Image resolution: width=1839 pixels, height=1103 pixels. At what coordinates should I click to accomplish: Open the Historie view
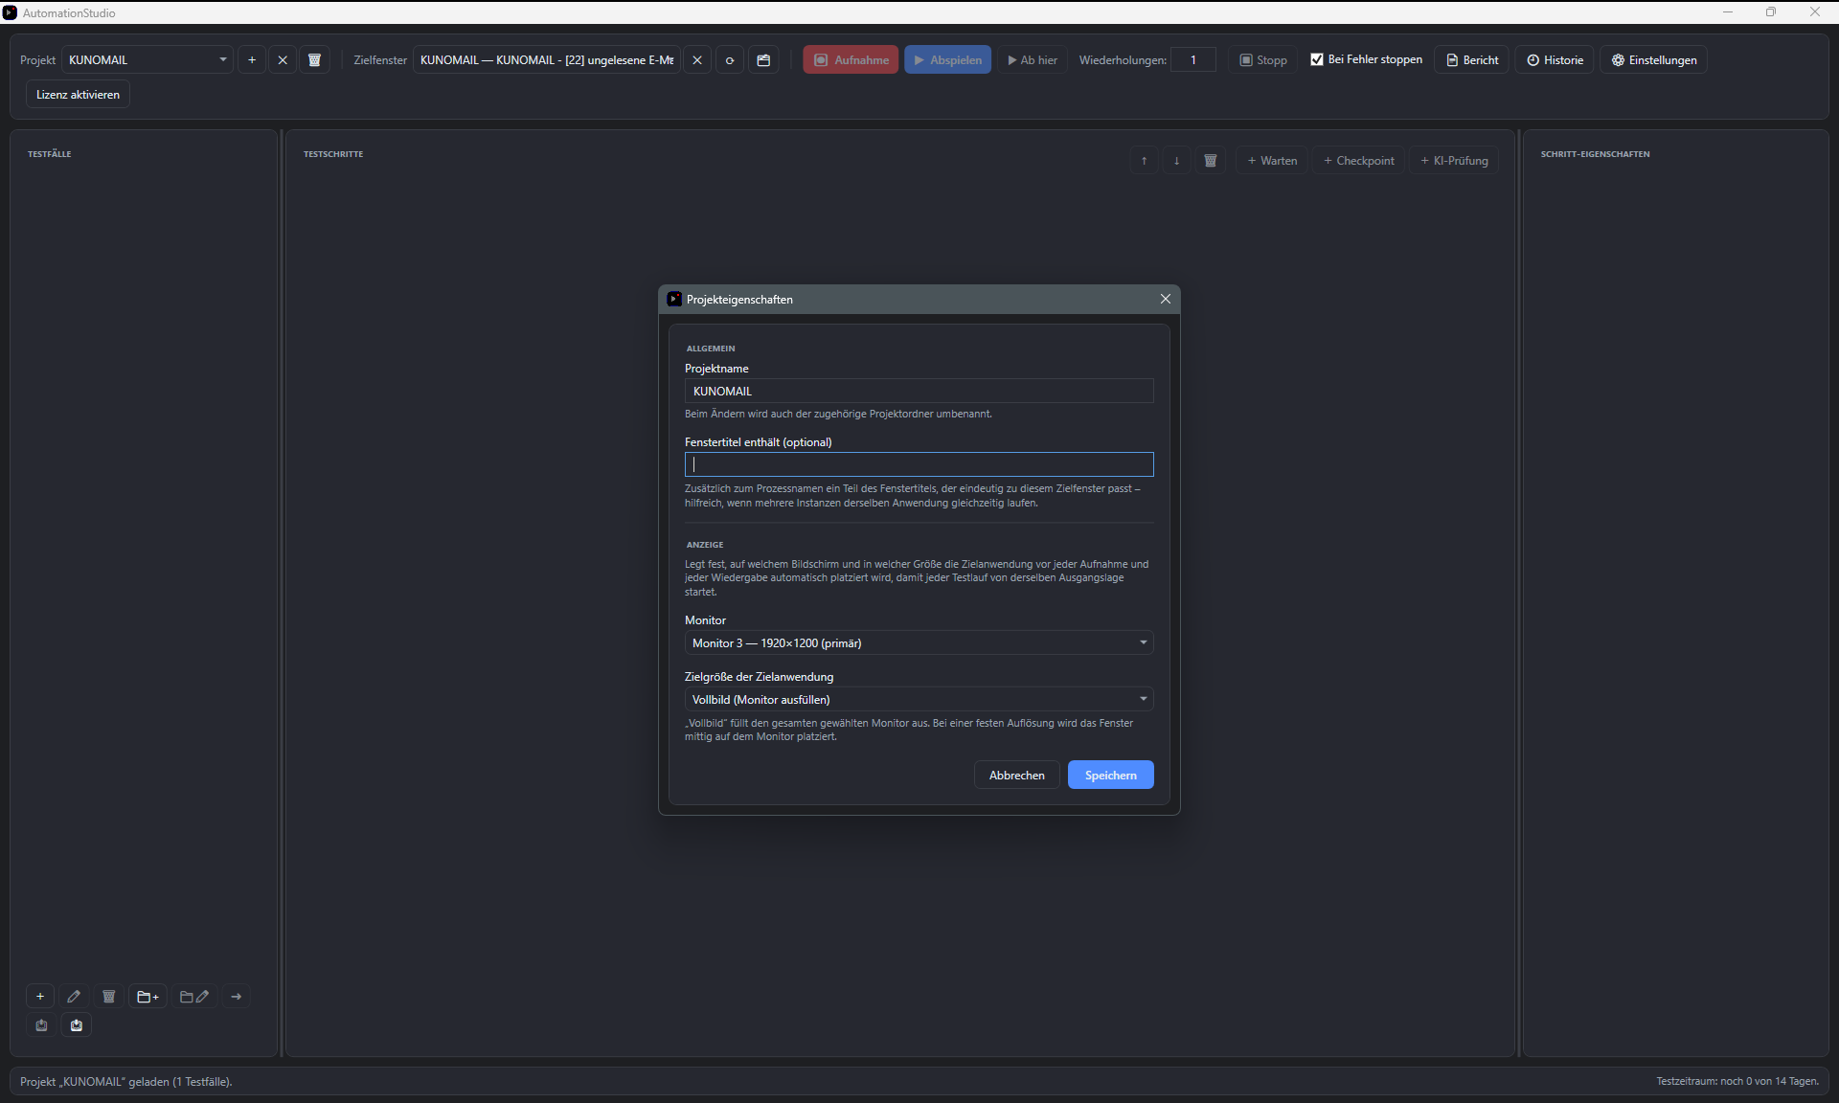[x=1555, y=59]
